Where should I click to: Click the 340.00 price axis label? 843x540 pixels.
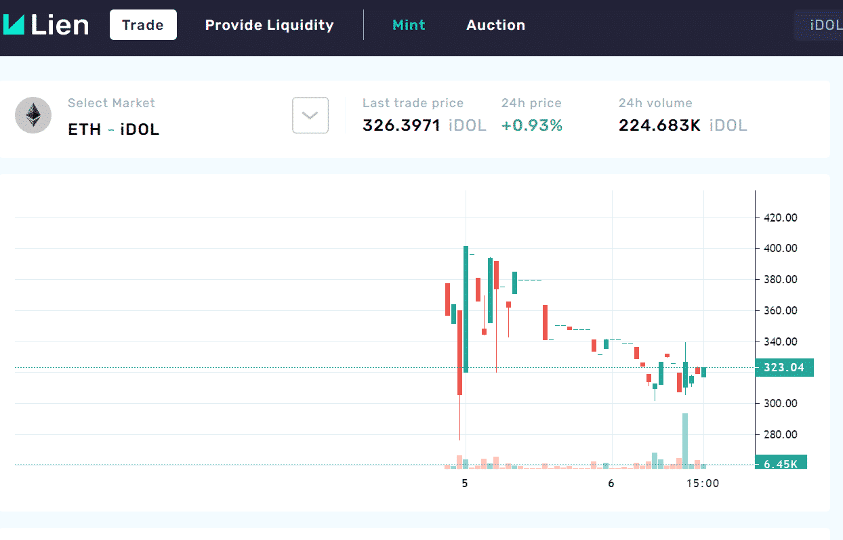pos(780,341)
